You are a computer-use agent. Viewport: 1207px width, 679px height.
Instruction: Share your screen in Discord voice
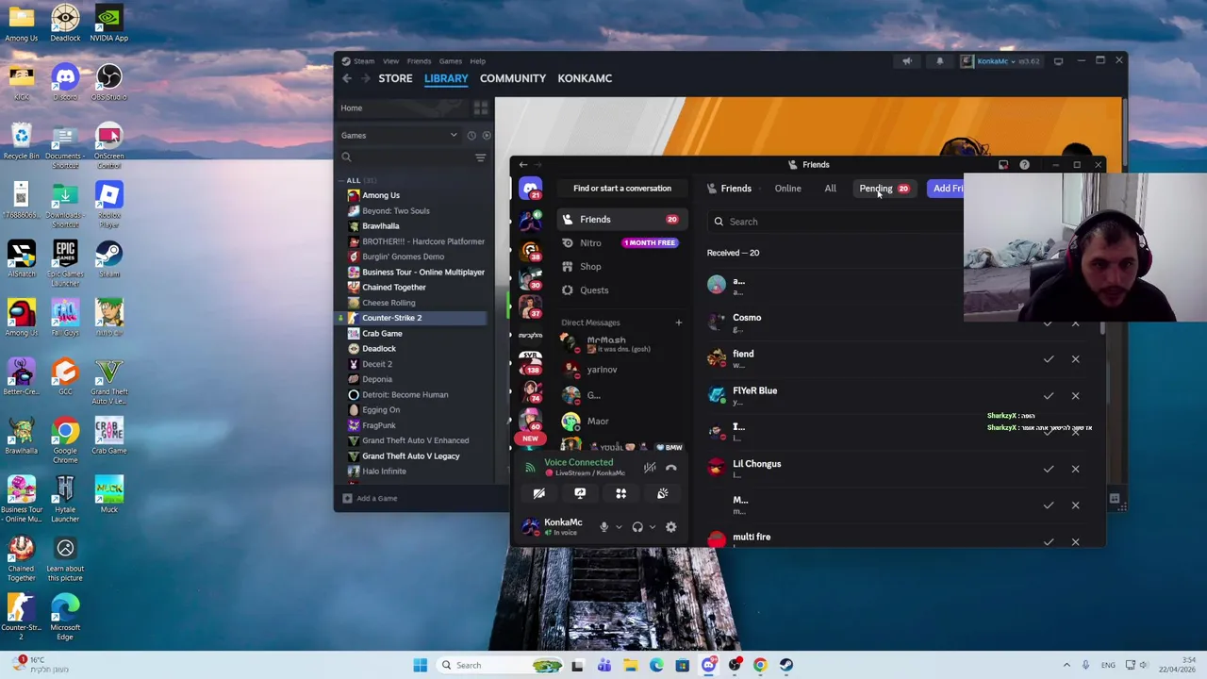(580, 493)
